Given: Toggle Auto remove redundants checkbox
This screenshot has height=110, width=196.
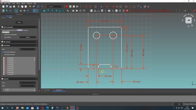Looking at the screenshot, I should coord(3,35).
